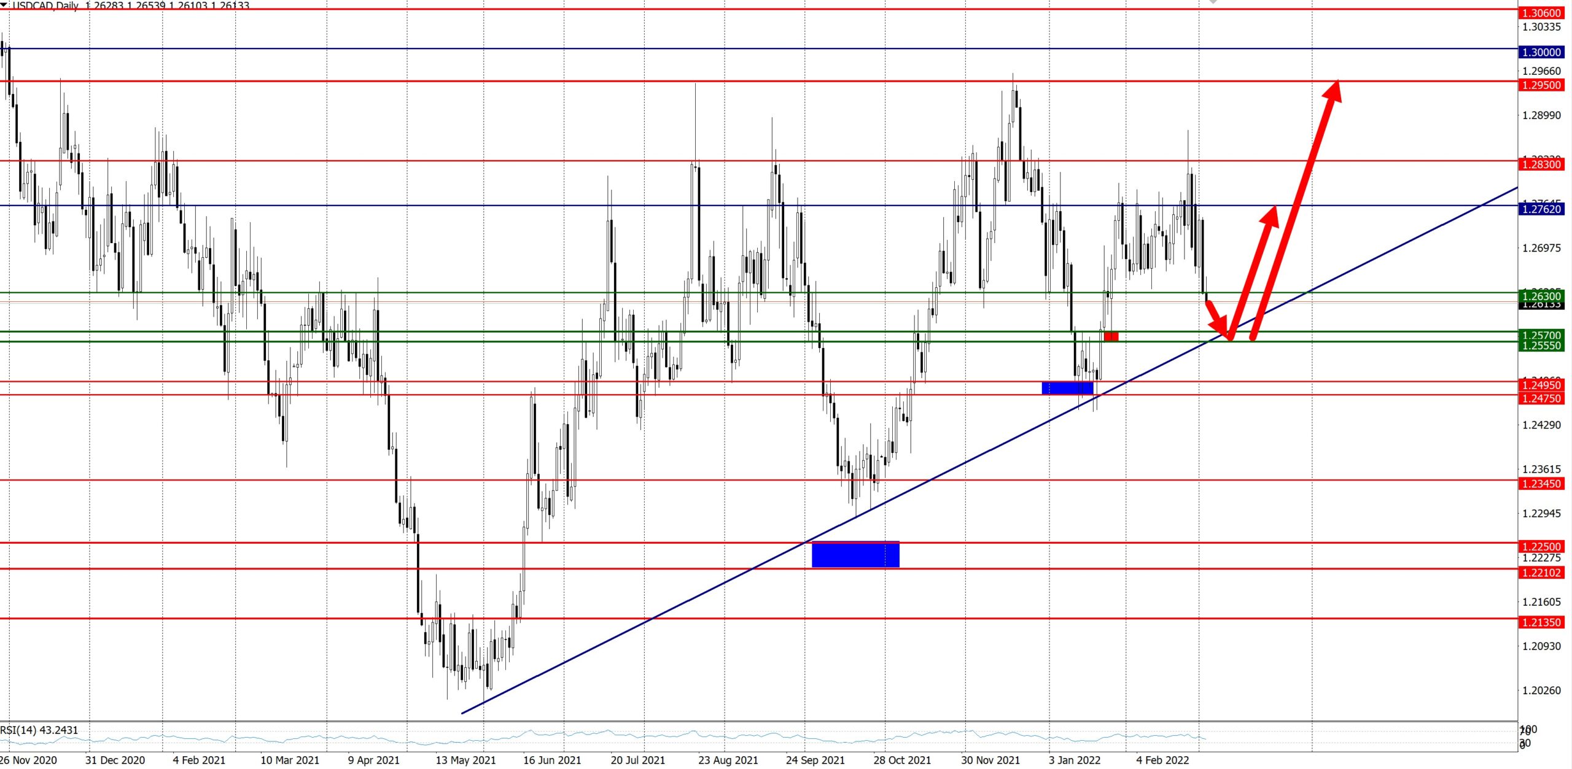Click the 1.30000 blue price label
The width and height of the screenshot is (1572, 769).
coord(1541,52)
